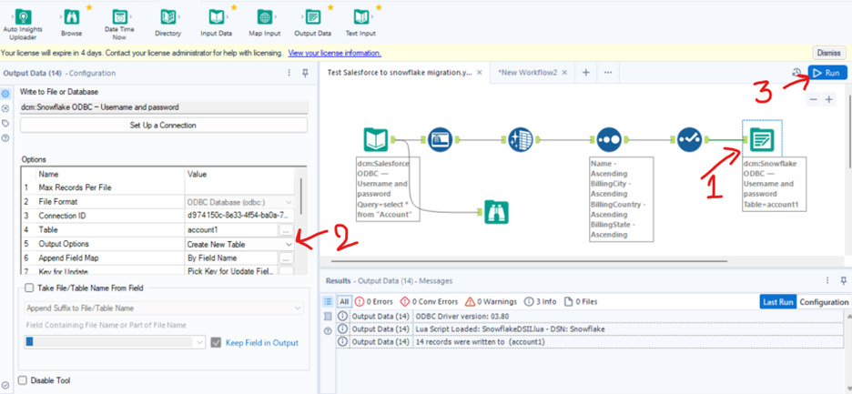The height and width of the screenshot is (394, 852).
Task: Click the Snowflake Output Data node on canvas
Action: [761, 139]
